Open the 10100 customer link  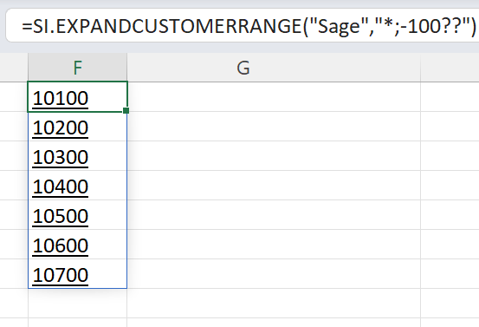(x=61, y=99)
